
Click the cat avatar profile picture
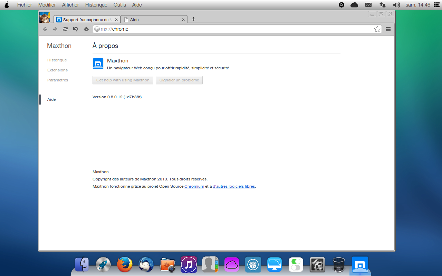click(x=45, y=17)
